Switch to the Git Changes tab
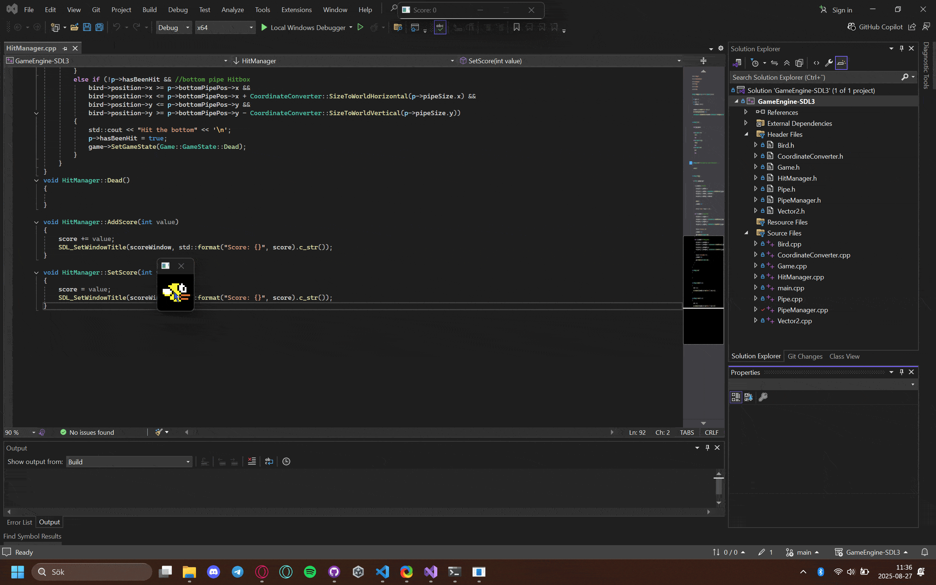 805,356
